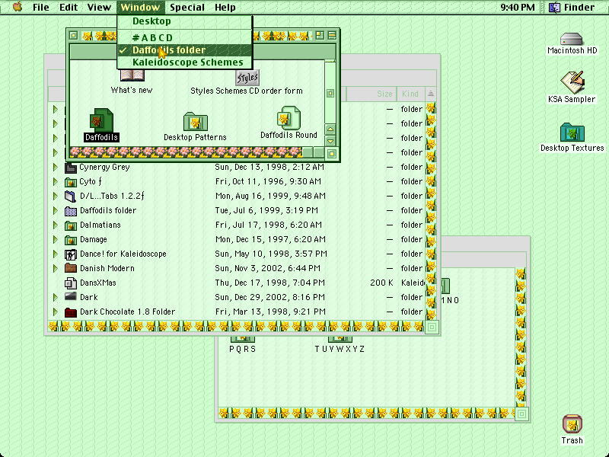The width and height of the screenshot is (609, 457).
Task: Click the Cynergy Grey folder icon
Action: [x=70, y=168]
